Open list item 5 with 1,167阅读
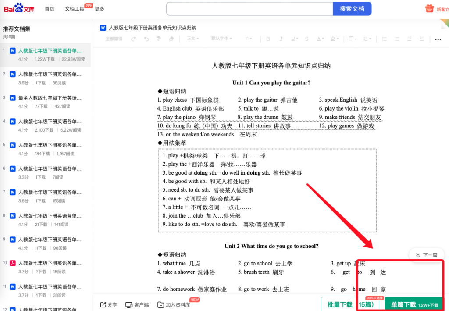Image resolution: width=449 pixels, height=311 pixels. pyautogui.click(x=46, y=149)
